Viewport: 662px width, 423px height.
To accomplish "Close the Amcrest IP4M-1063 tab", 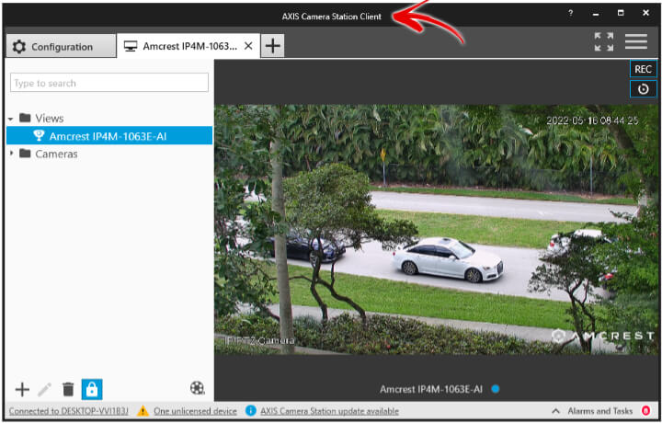I will point(249,46).
